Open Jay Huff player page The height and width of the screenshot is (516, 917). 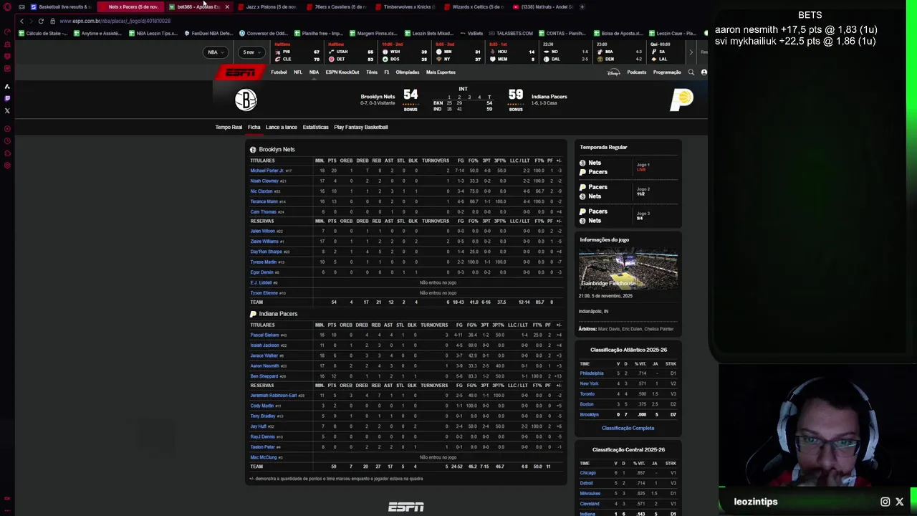[258, 426]
